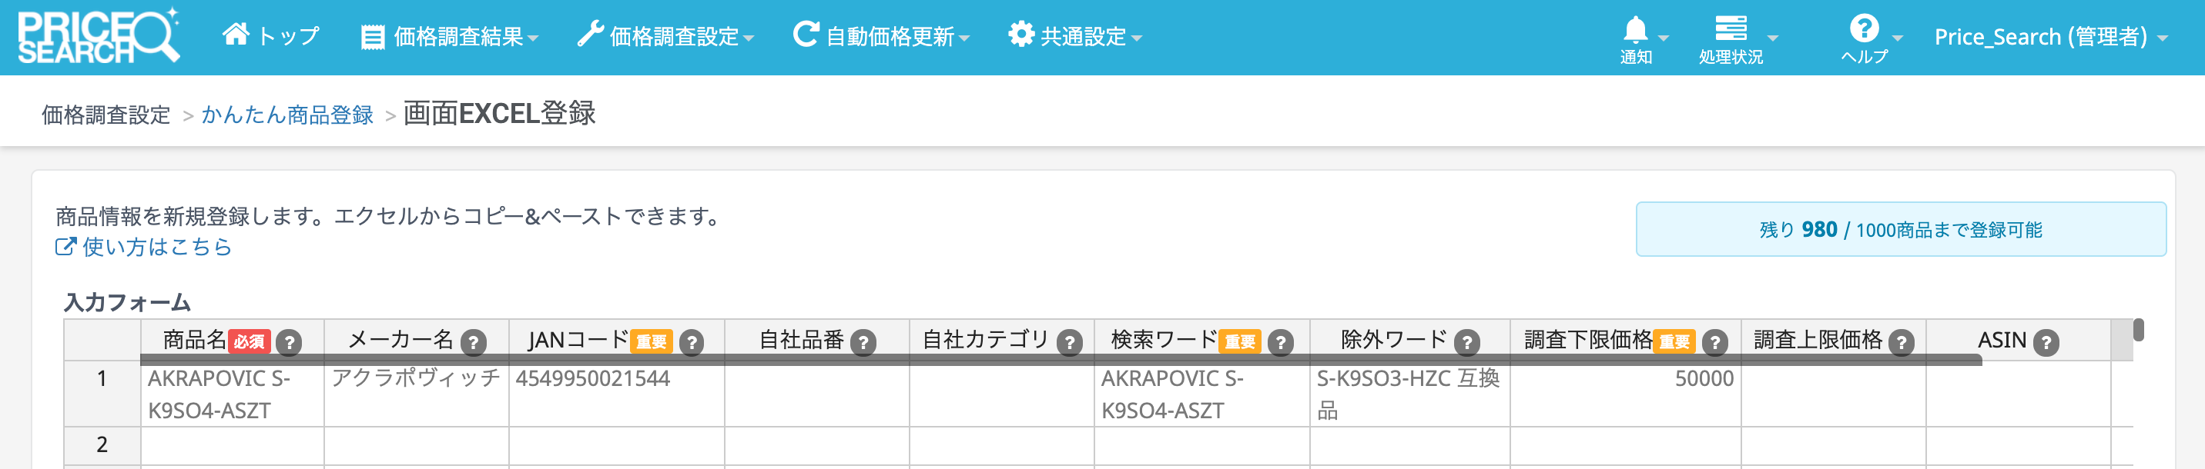Go to the トップ home menu
The height and width of the screenshot is (469, 2205).
point(270,36)
